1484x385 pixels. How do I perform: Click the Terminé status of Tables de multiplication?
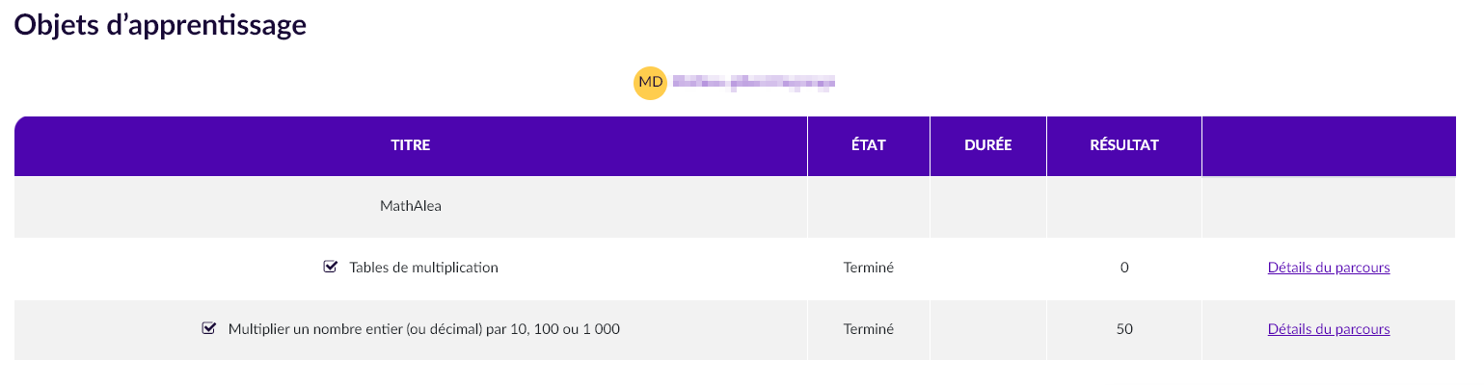tap(869, 268)
